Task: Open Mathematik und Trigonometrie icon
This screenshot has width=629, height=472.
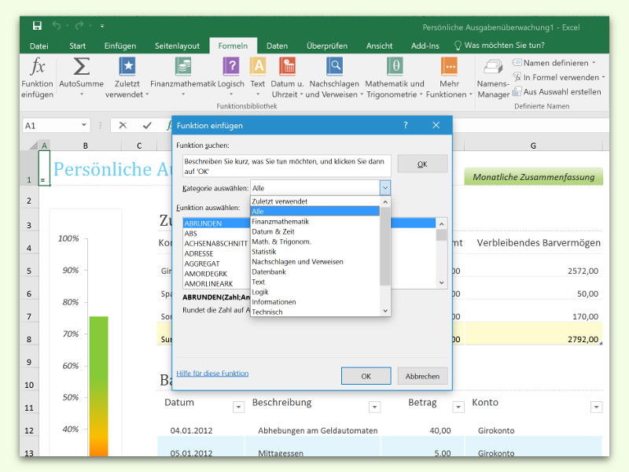Action: coord(395,66)
